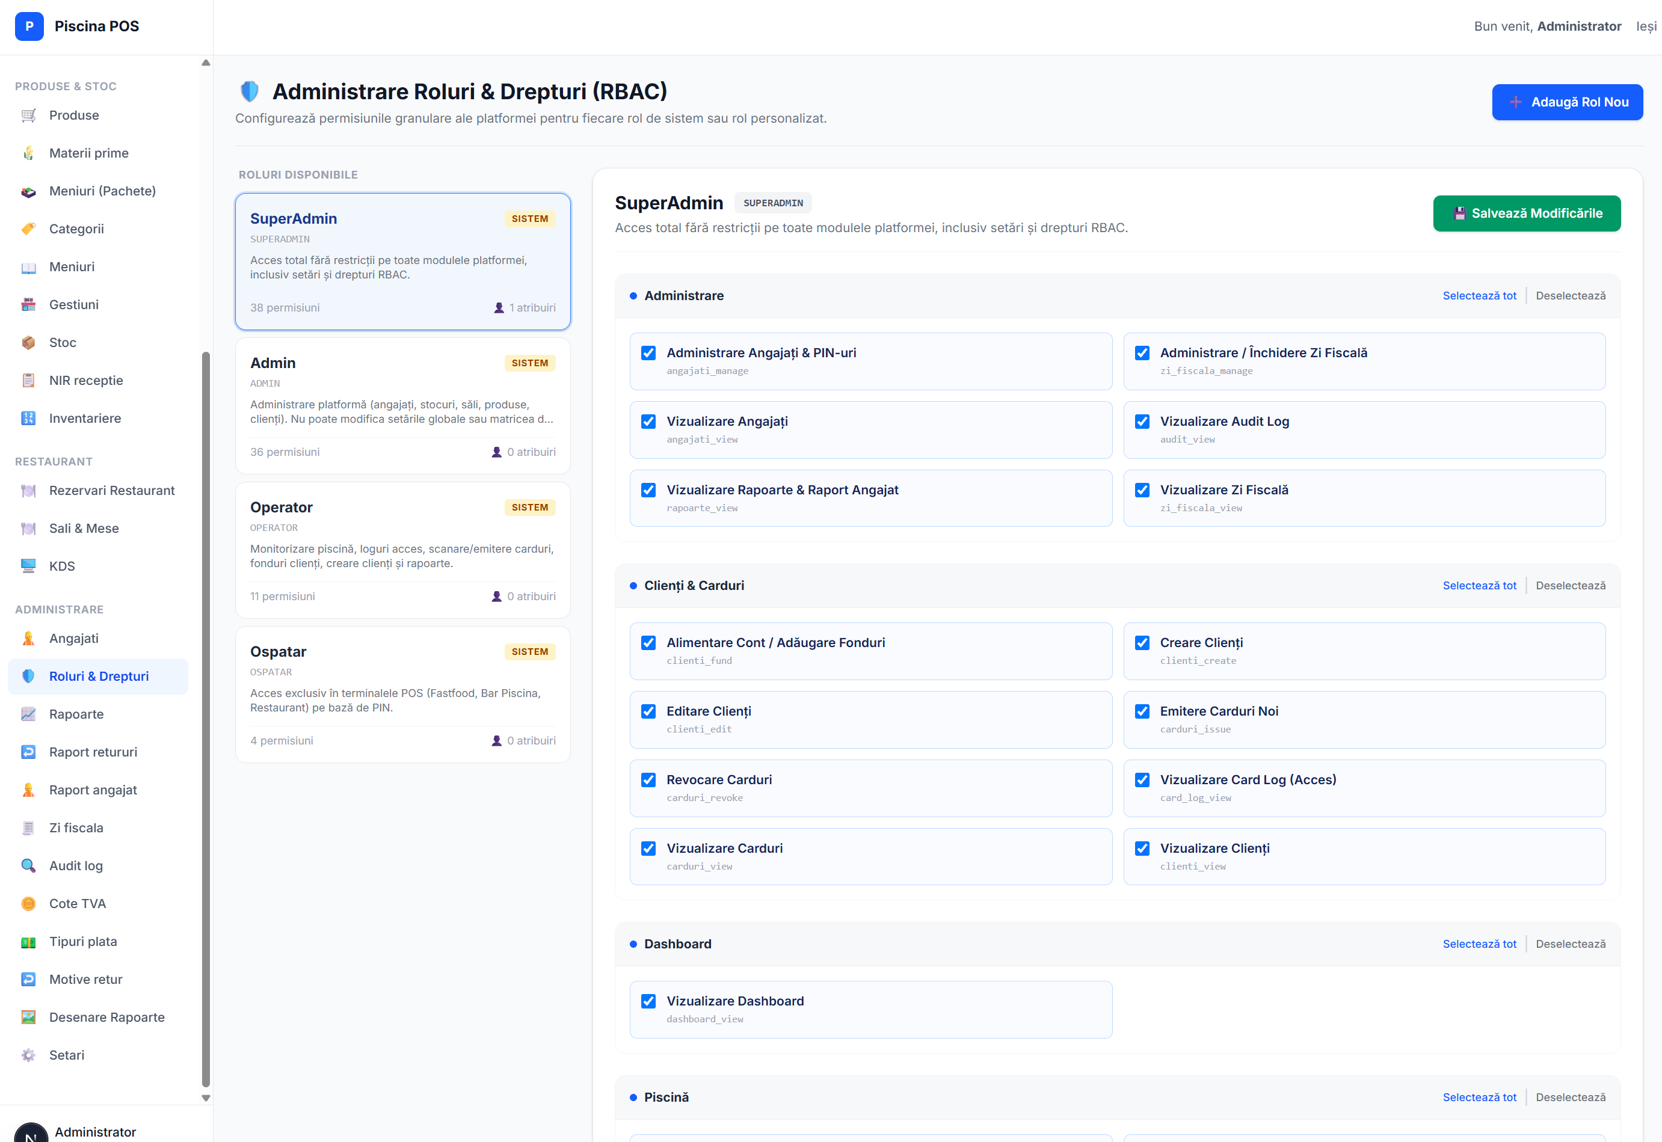Viewport: 1662px width, 1142px height.
Task: Uncheck Vizualizare Carduri permission
Action: [648, 849]
